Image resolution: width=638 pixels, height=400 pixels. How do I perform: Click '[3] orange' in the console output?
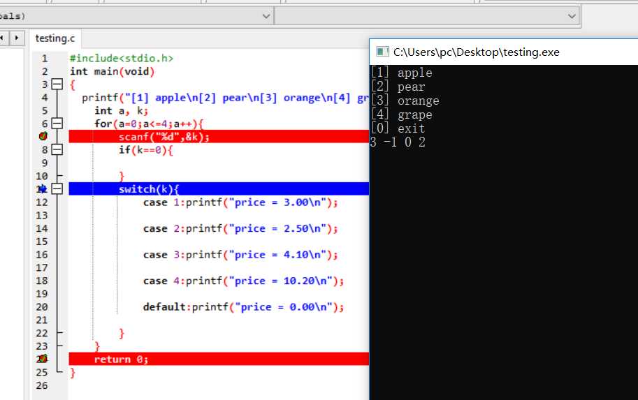405,101
